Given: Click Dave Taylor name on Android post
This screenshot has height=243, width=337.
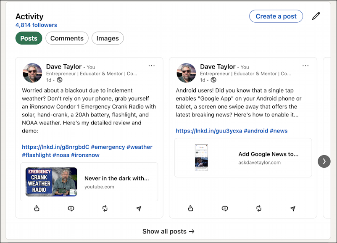Looking at the screenshot, I should click(218, 67).
